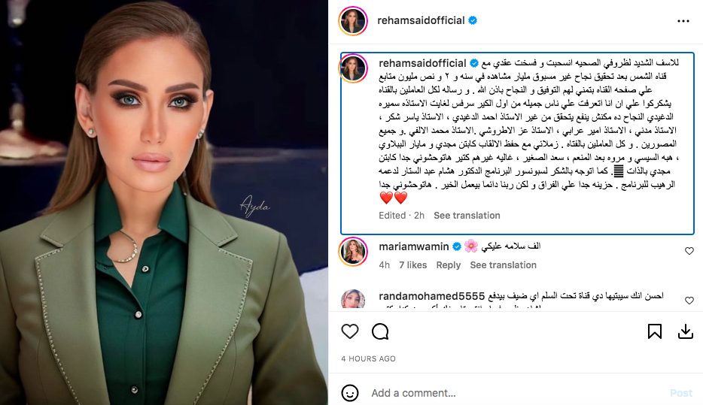Screen dimensions: 703x405
Task: Click the verified badge beside the header username
Action: [x=473, y=20]
